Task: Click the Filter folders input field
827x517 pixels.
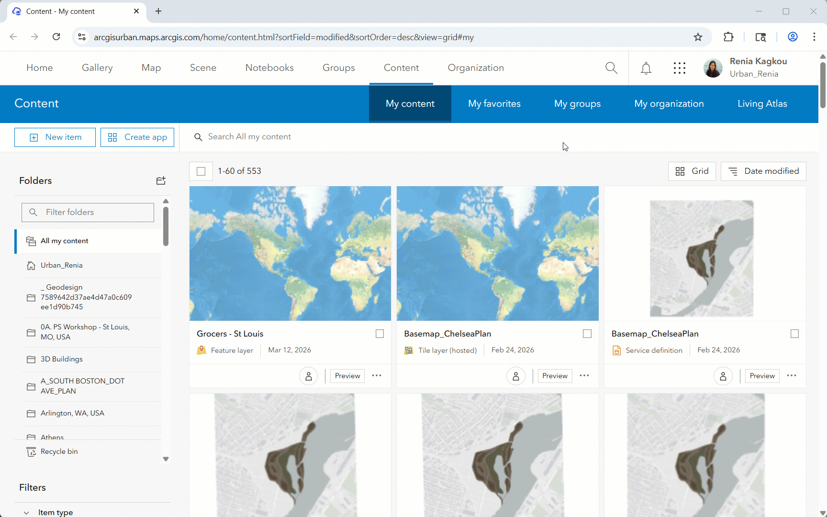Action: coord(88,213)
